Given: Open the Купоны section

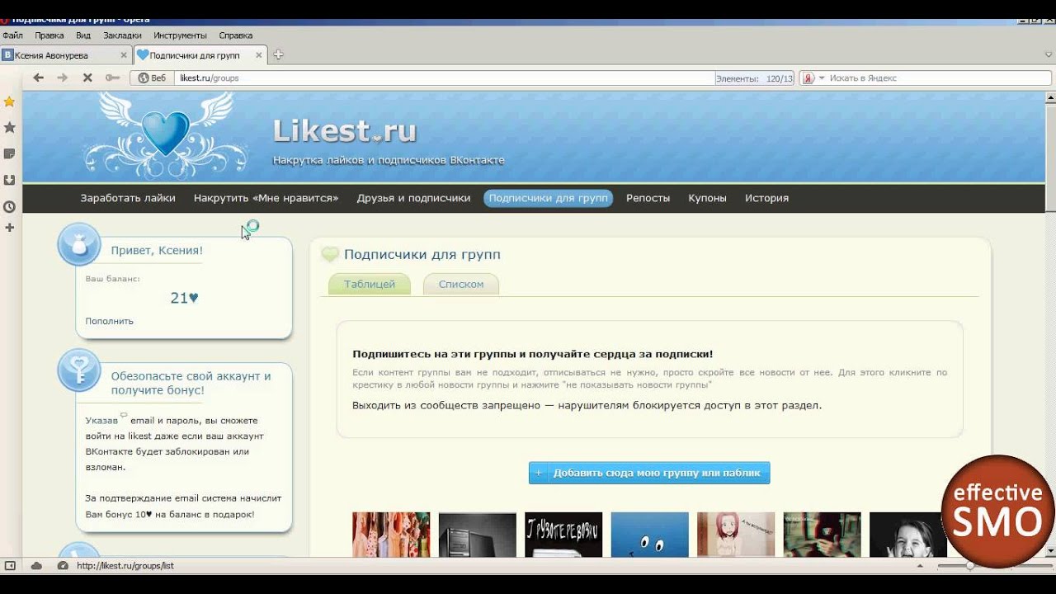Looking at the screenshot, I should (x=707, y=198).
